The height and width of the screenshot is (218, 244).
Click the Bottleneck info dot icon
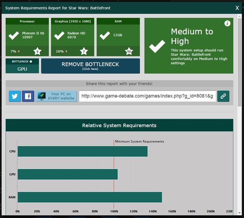(31, 62)
